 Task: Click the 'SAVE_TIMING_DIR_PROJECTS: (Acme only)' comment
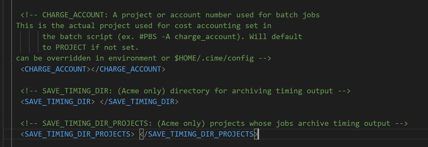[214, 123]
